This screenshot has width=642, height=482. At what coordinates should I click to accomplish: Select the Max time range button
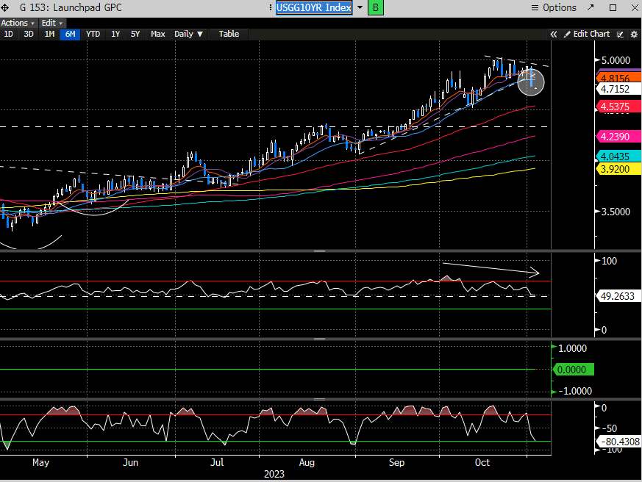point(157,34)
